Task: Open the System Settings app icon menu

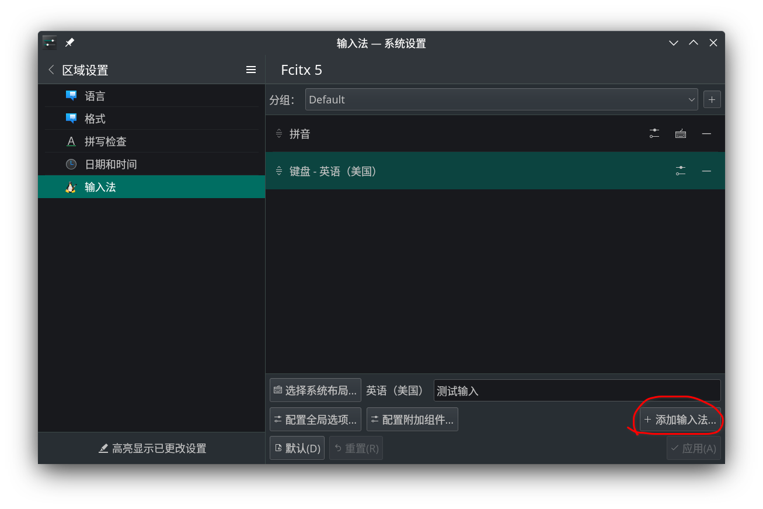Action: [50, 43]
